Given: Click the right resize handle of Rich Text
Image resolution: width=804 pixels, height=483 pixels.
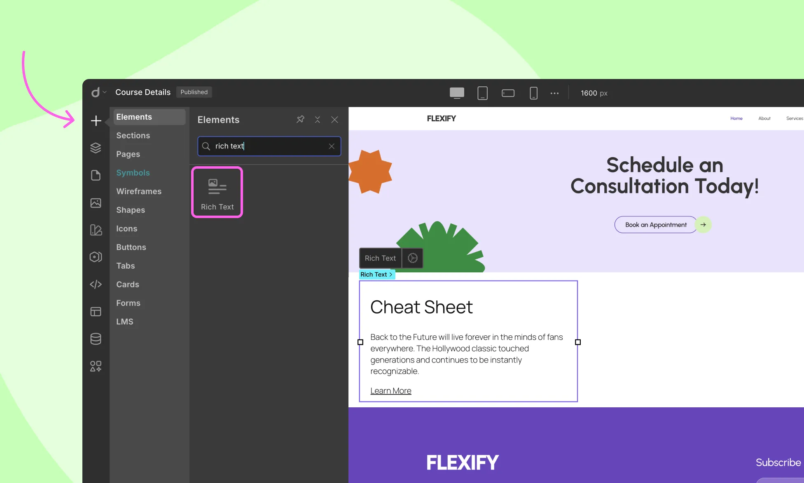Looking at the screenshot, I should [x=578, y=342].
